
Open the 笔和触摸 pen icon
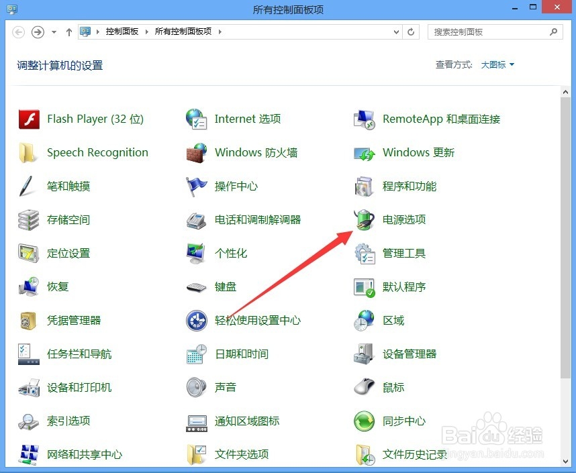point(26,187)
